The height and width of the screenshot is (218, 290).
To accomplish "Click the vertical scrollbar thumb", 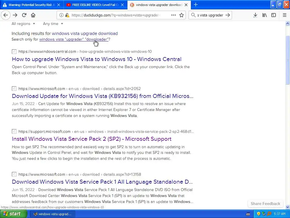I will tap(287, 60).
